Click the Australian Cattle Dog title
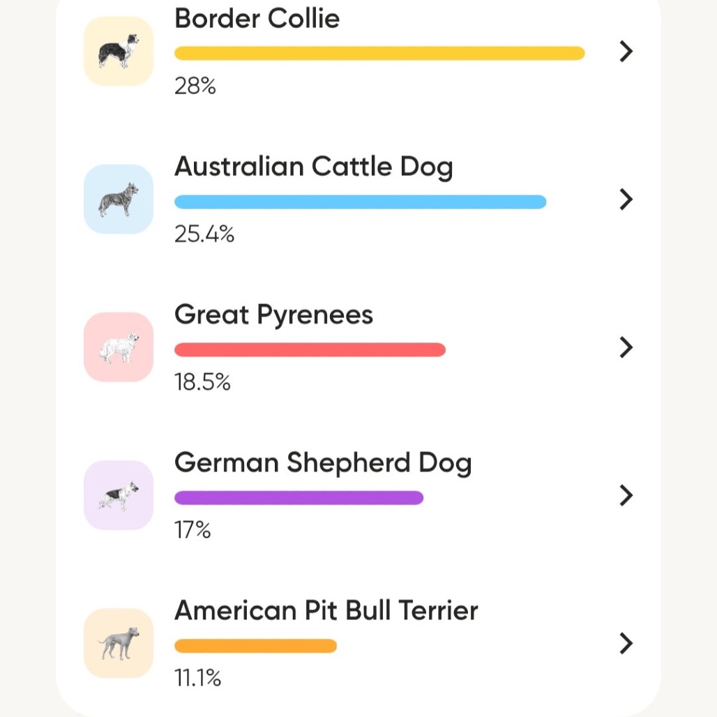This screenshot has height=717, width=717. pyautogui.click(x=314, y=167)
